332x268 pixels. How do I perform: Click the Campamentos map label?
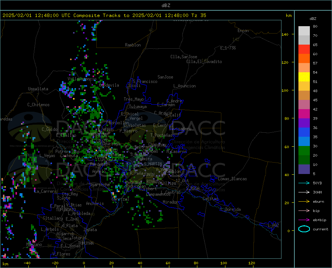click(x=158, y=194)
